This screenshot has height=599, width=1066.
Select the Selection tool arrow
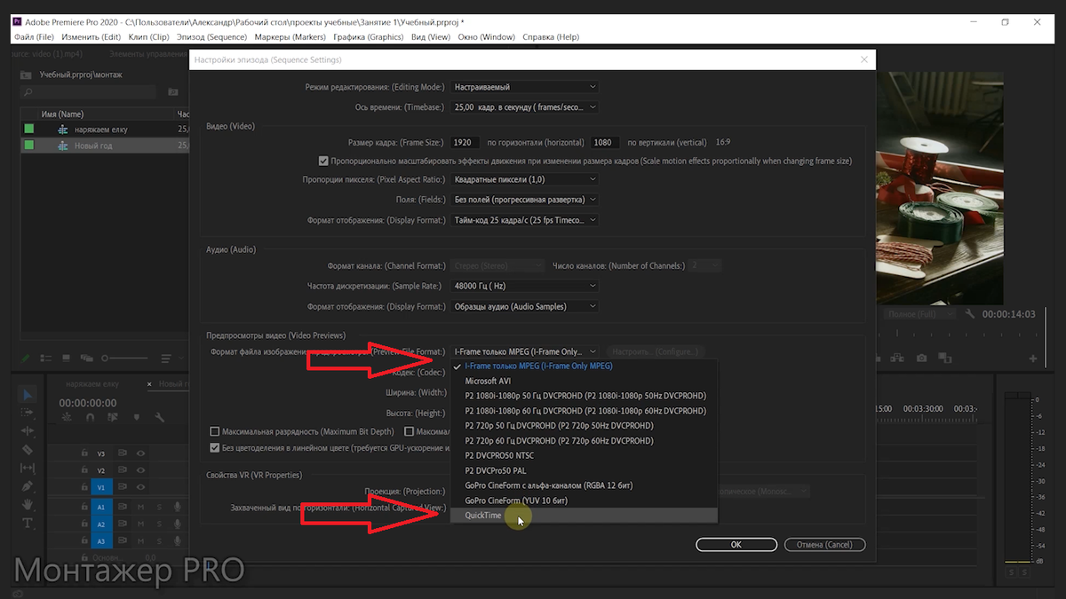27,395
